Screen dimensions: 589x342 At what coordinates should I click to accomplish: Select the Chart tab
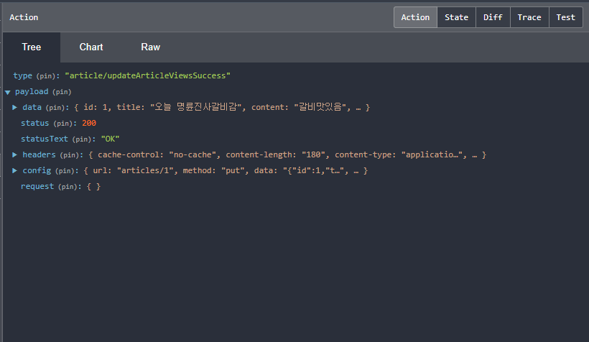[x=91, y=47]
